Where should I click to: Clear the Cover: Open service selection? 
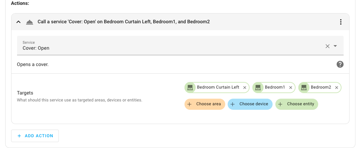click(x=327, y=46)
